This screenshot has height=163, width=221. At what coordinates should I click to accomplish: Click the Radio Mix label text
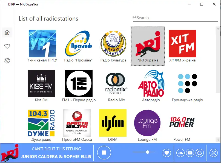[x=117, y=100]
